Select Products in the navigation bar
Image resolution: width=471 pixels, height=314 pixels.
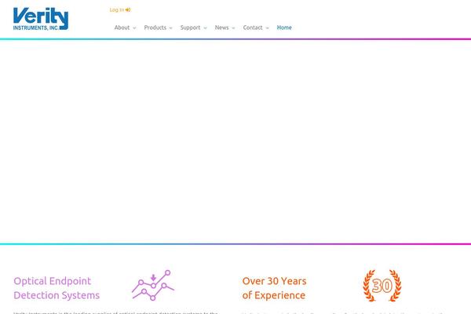tap(155, 27)
